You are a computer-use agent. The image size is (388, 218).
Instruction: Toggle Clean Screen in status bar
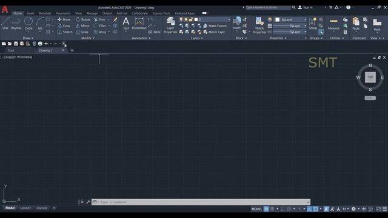(x=378, y=209)
